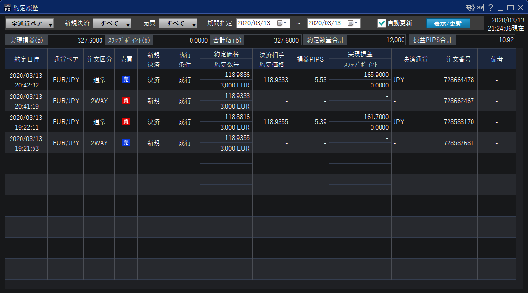Open the 新規決済 filter dropdown
This screenshot has width=528, height=293.
pos(112,23)
